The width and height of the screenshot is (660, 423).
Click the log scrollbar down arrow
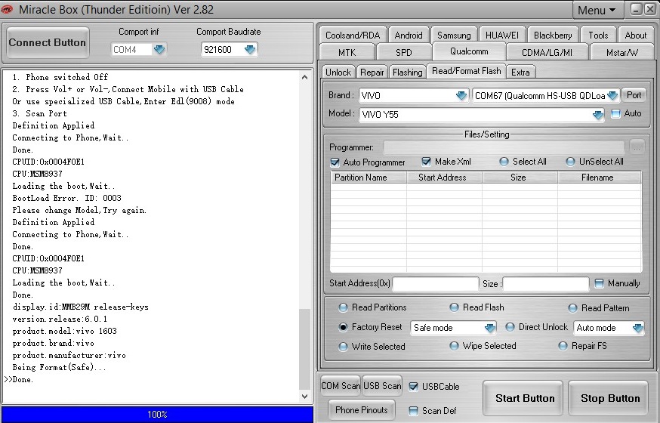click(305, 396)
